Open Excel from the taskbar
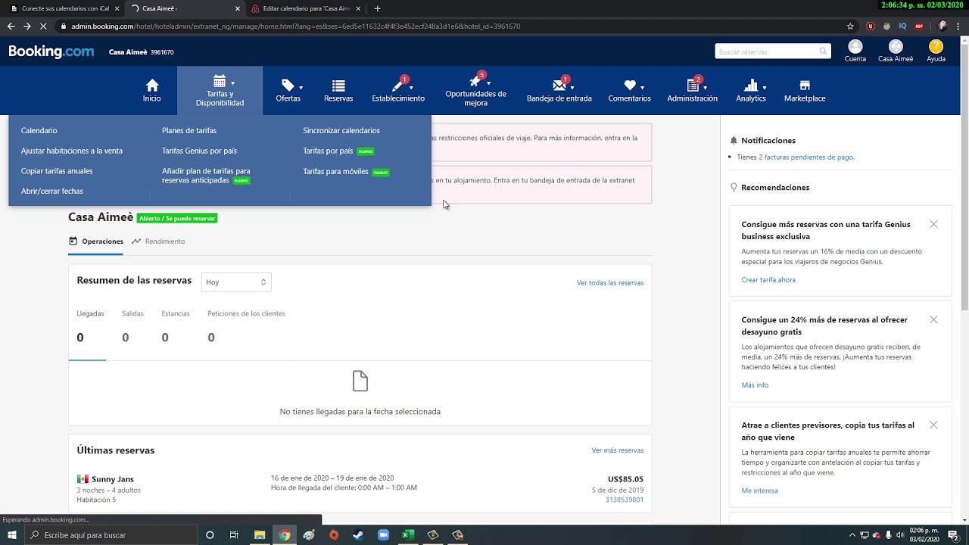Viewport: 969px width, 545px height. [408, 535]
